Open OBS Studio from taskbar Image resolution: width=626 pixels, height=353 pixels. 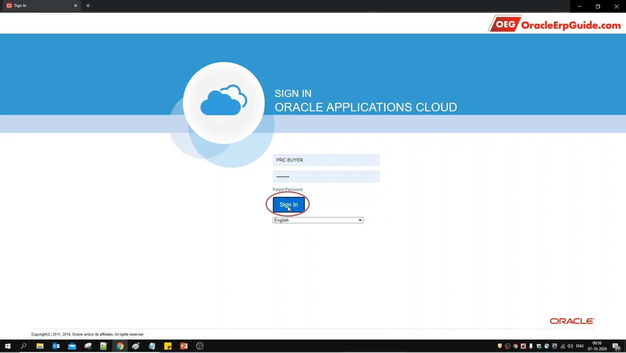[200, 346]
